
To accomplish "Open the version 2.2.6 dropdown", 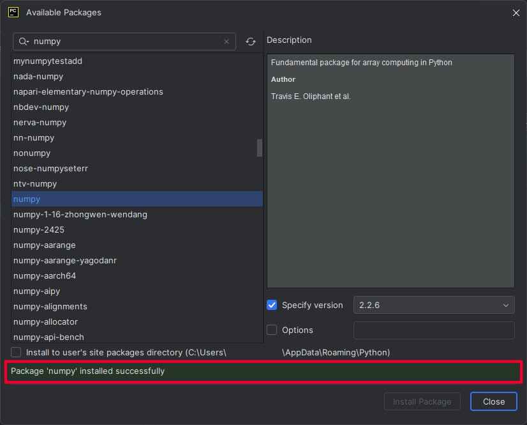I will [434, 305].
